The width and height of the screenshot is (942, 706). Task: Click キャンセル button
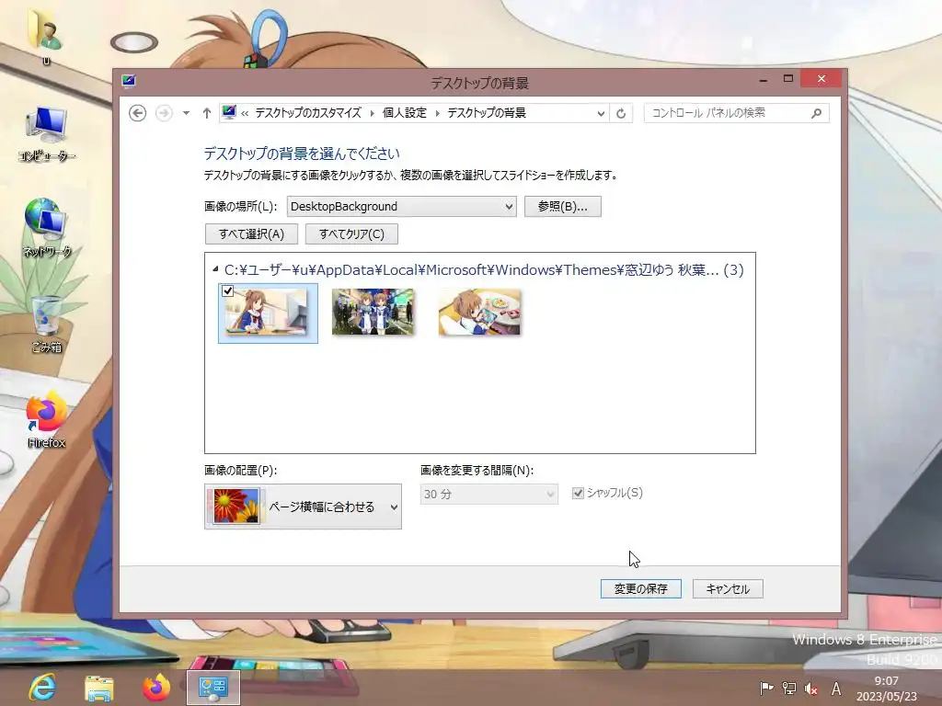point(728,589)
